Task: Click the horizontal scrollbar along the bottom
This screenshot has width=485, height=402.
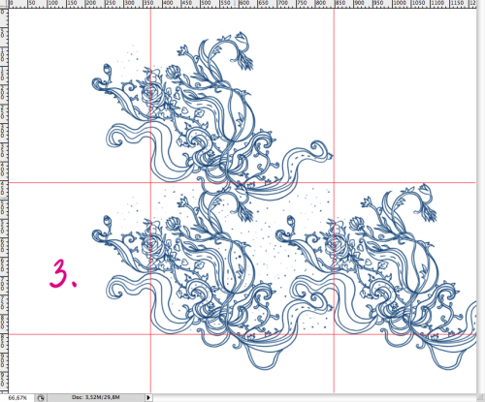Action: tap(318, 398)
